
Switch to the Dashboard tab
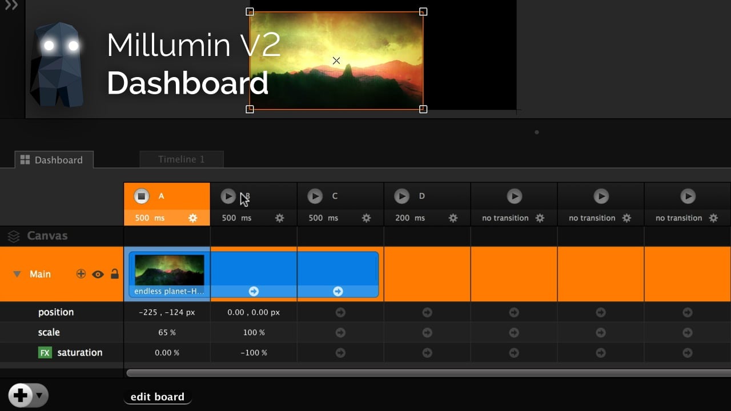tap(54, 160)
